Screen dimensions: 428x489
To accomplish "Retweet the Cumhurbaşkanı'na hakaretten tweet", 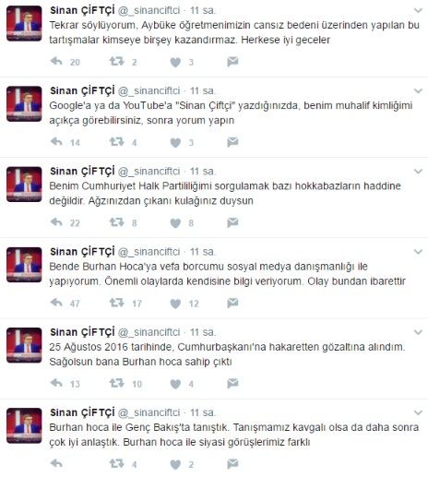I will pos(116,383).
